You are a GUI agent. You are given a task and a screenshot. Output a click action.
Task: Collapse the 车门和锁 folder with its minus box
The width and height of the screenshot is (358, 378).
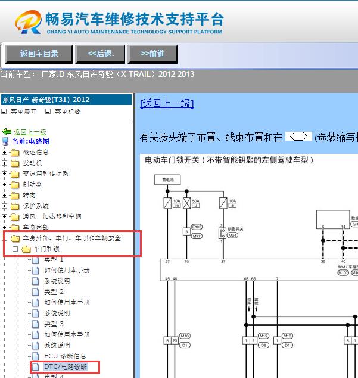[15, 249]
